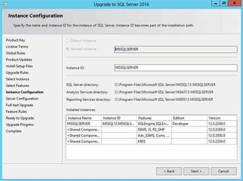
Task: Open the Complete step
Action: click(14, 131)
